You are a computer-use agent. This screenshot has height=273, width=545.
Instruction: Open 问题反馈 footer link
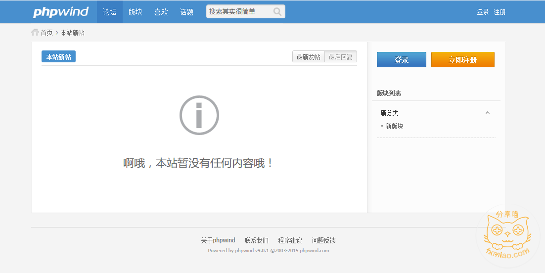click(323, 240)
